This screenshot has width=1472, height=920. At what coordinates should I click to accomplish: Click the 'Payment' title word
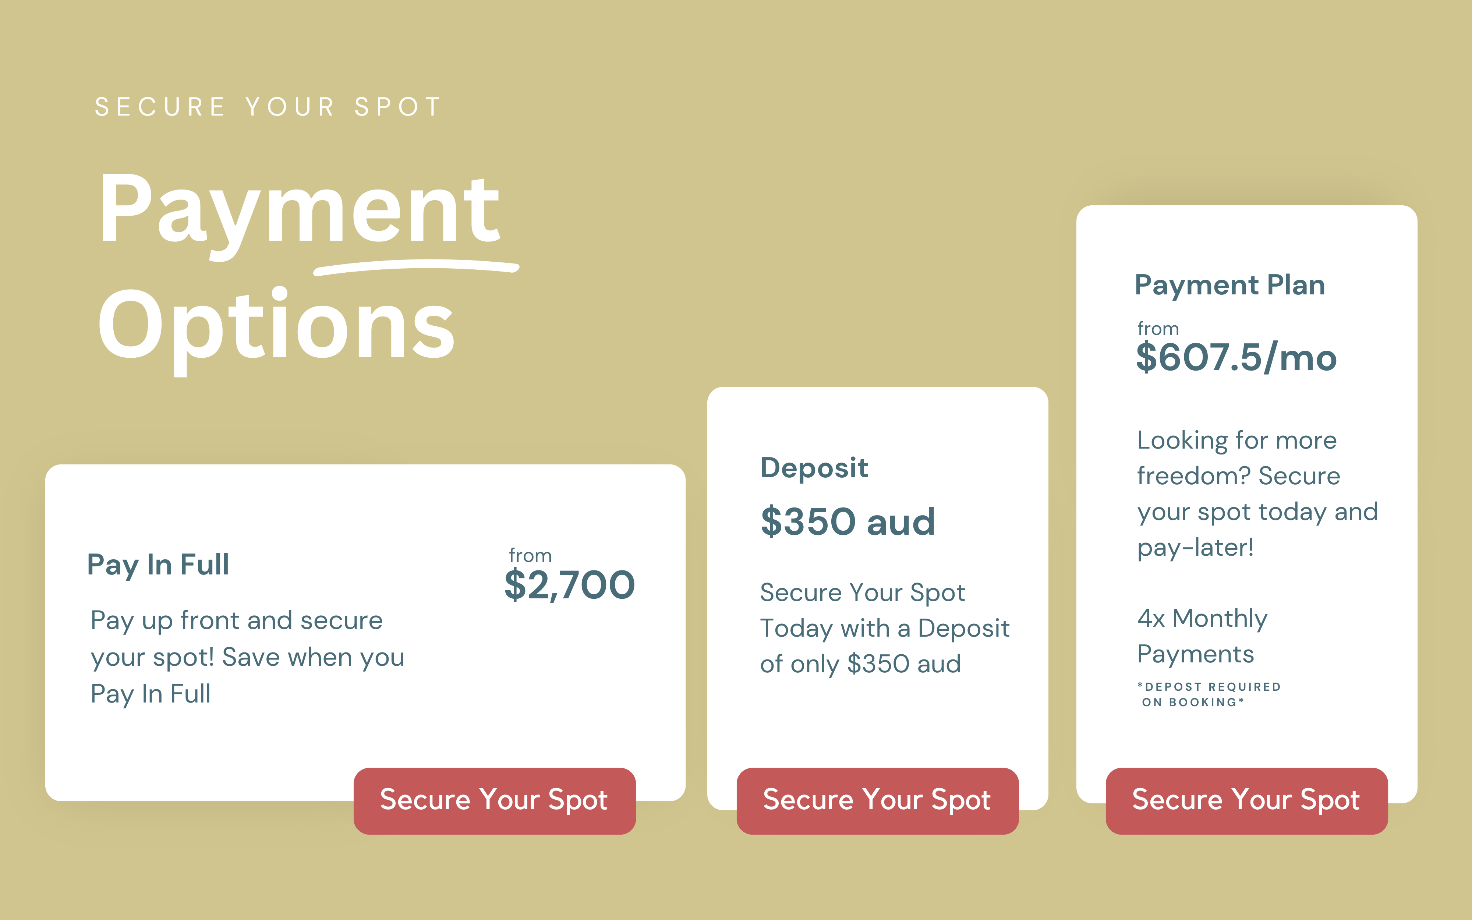pyautogui.click(x=299, y=210)
